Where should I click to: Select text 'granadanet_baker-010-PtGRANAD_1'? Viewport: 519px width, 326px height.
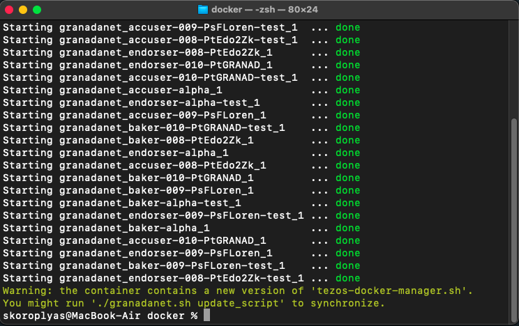156,178
